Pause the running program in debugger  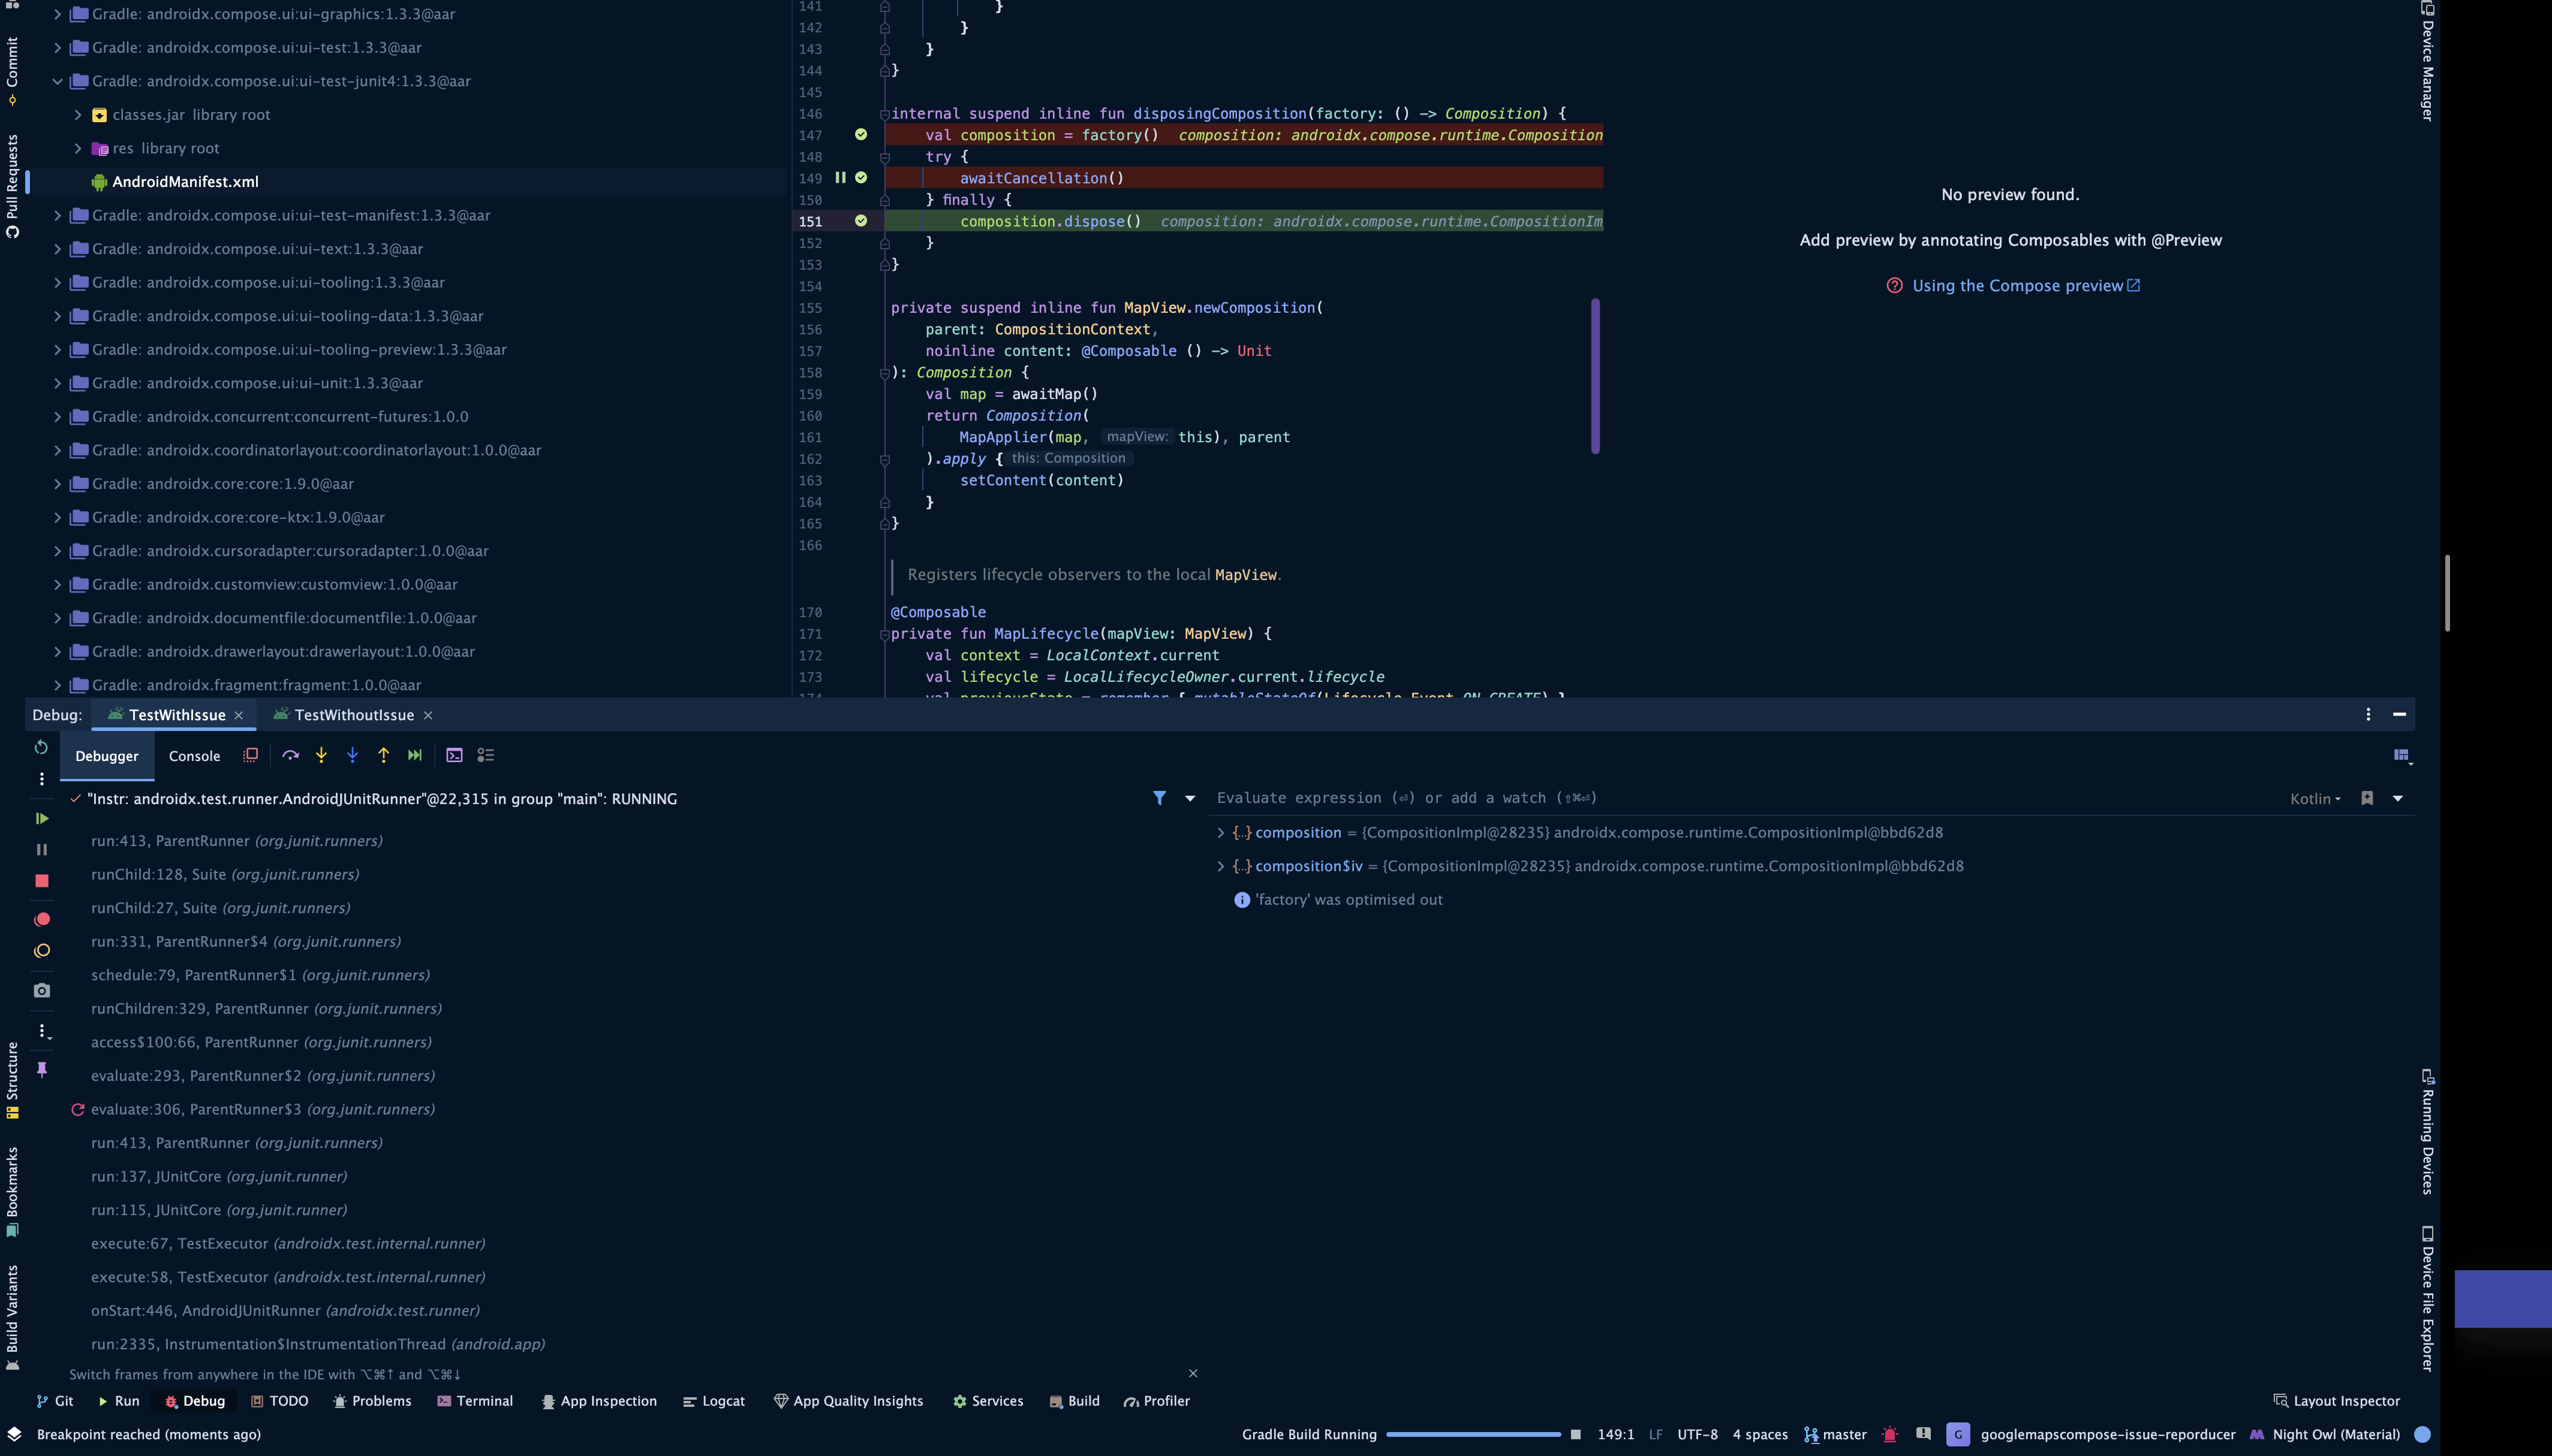(41, 849)
